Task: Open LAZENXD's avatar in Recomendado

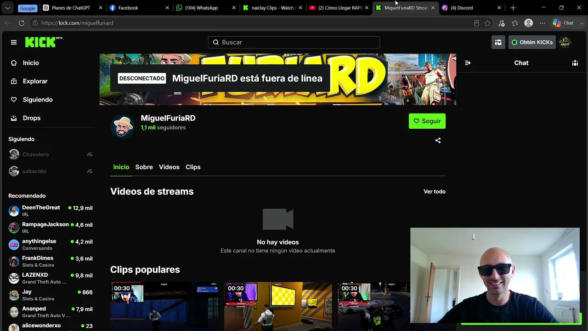Action: pos(14,278)
